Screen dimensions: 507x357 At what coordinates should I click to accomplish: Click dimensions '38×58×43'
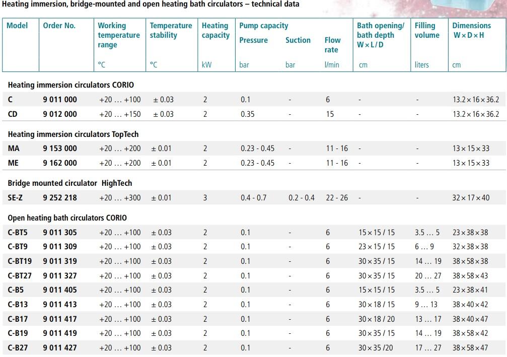(470, 276)
